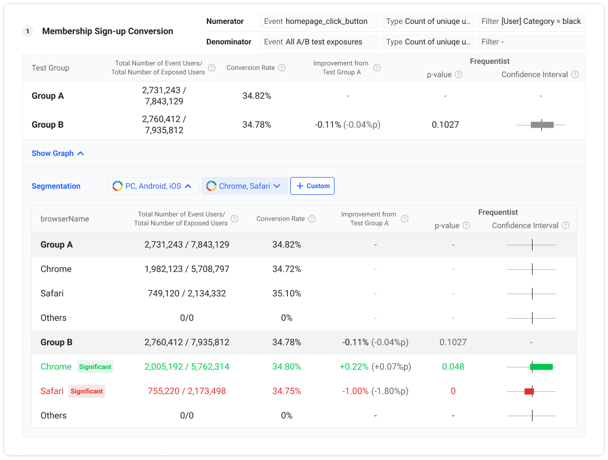
Task: Click improvement +0.22% (+0.07%p)
Action: (376, 367)
